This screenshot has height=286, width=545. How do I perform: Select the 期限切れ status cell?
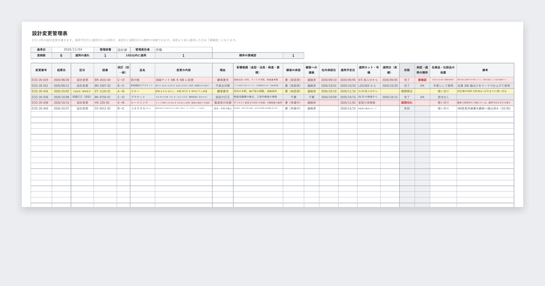pyautogui.click(x=407, y=103)
